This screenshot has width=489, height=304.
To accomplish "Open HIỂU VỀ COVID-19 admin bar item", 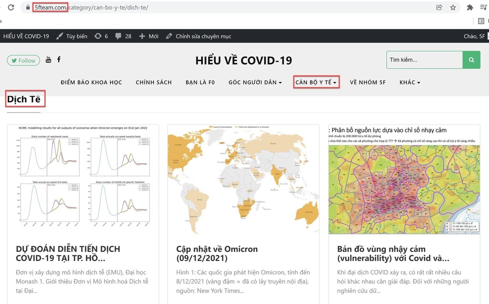I will (x=26, y=36).
